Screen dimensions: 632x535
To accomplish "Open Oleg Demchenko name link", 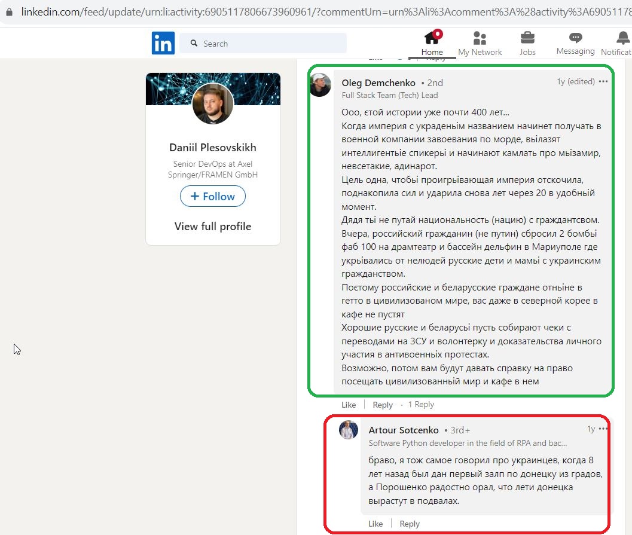I will 378,82.
